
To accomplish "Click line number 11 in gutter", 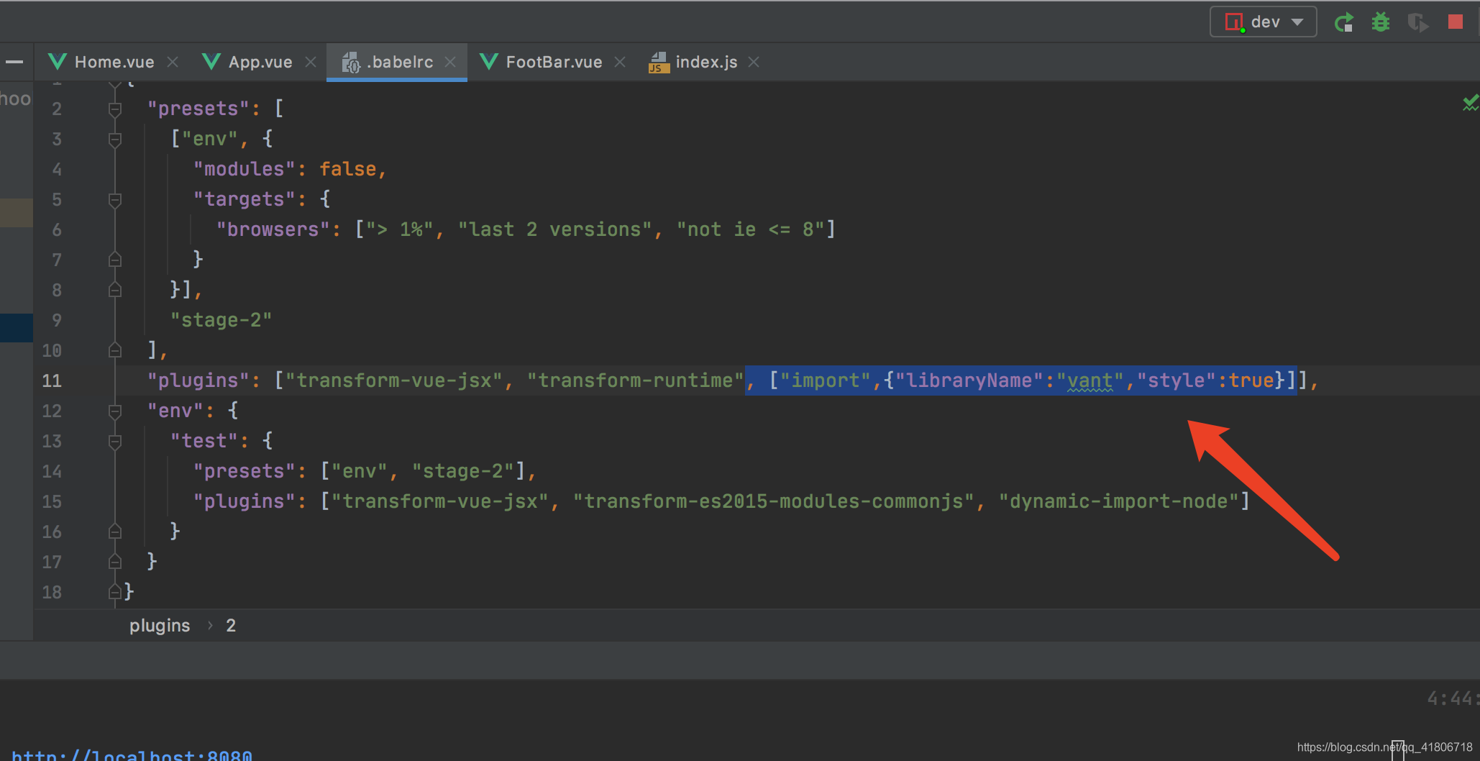I will (52, 380).
